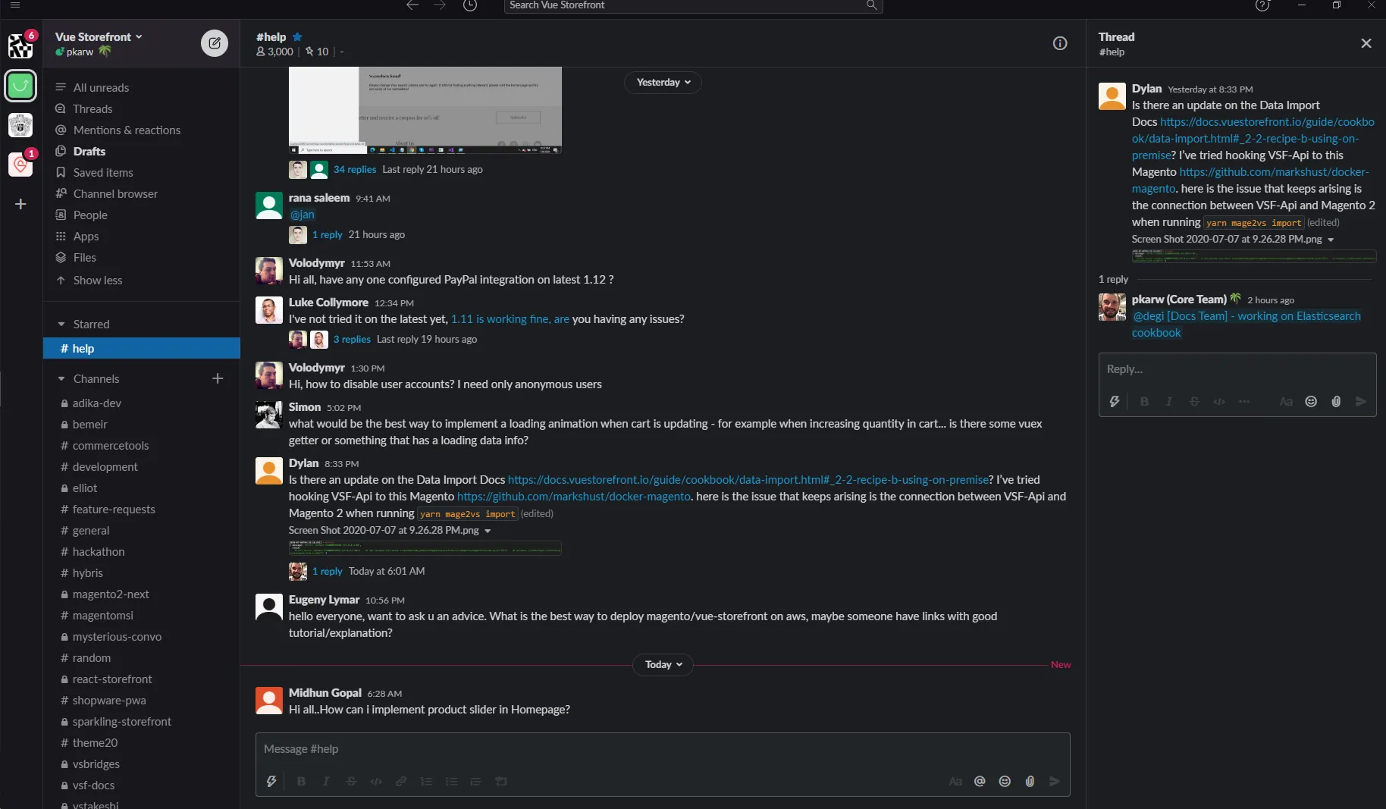The height and width of the screenshot is (809, 1386).
Task: Click search Vue Storefront field
Action: [693, 5]
